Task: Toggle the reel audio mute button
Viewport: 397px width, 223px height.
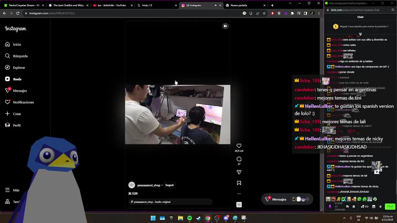Action: (225, 26)
